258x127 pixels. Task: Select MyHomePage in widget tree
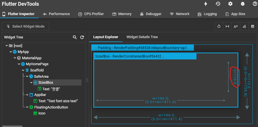coord(37,64)
